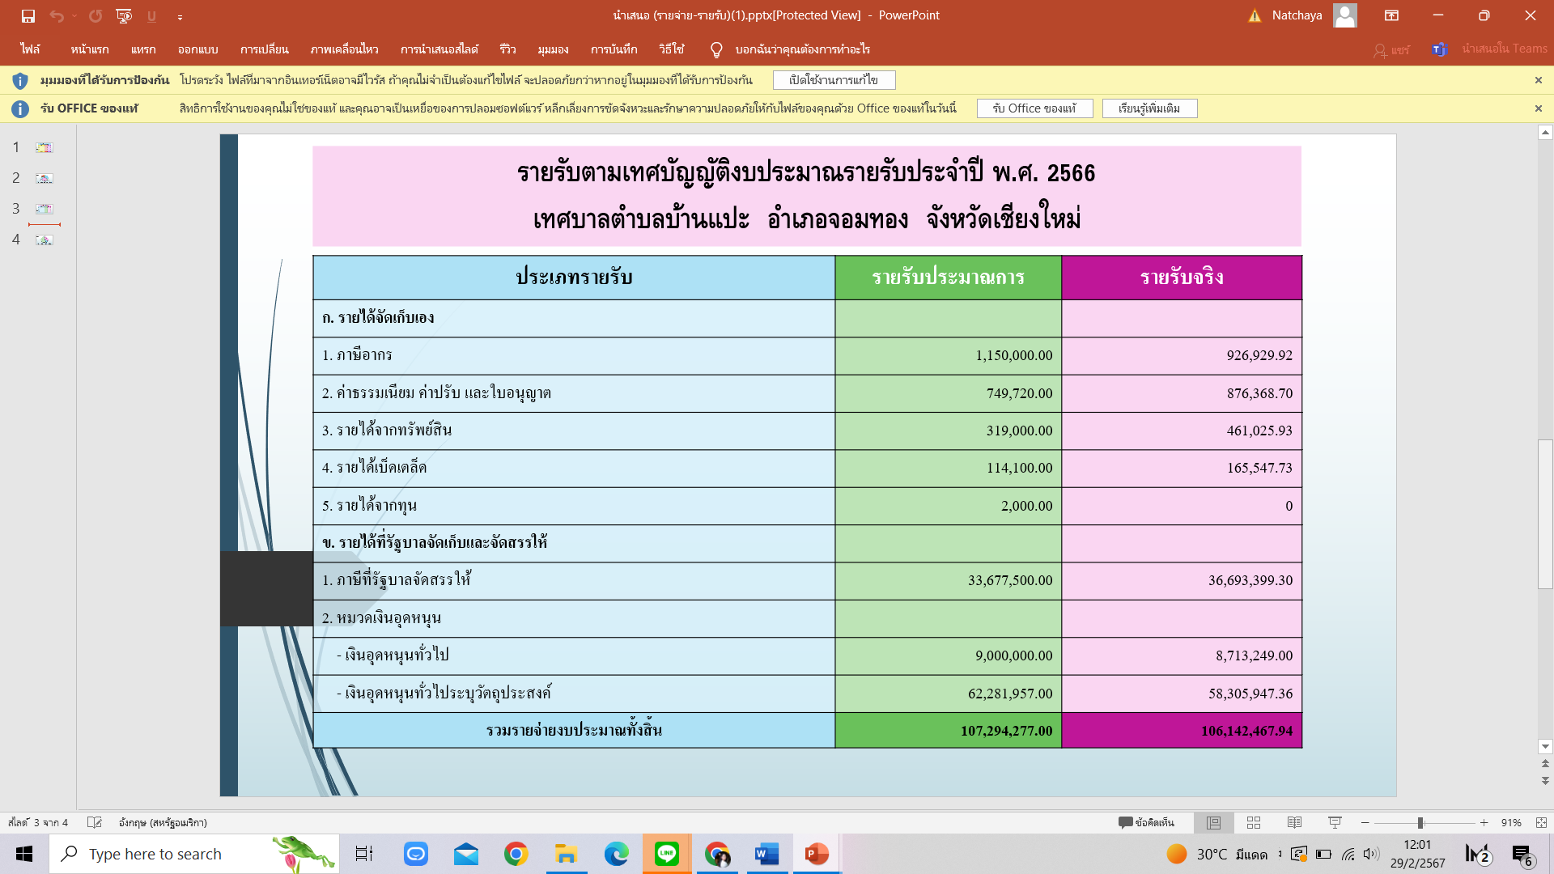
Task: Open the ไฟล์ (File) menu tab
Action: [x=31, y=49]
